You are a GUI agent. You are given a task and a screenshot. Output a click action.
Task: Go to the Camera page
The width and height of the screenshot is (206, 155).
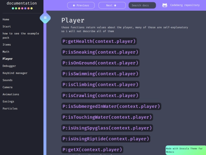8,87
